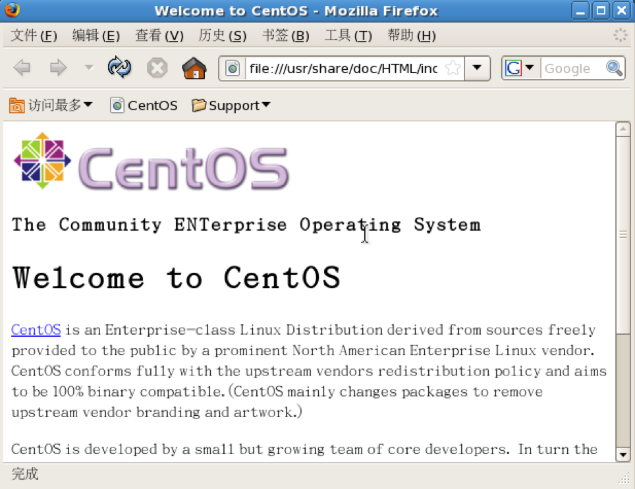Click the CentOS logo image

click(x=152, y=161)
